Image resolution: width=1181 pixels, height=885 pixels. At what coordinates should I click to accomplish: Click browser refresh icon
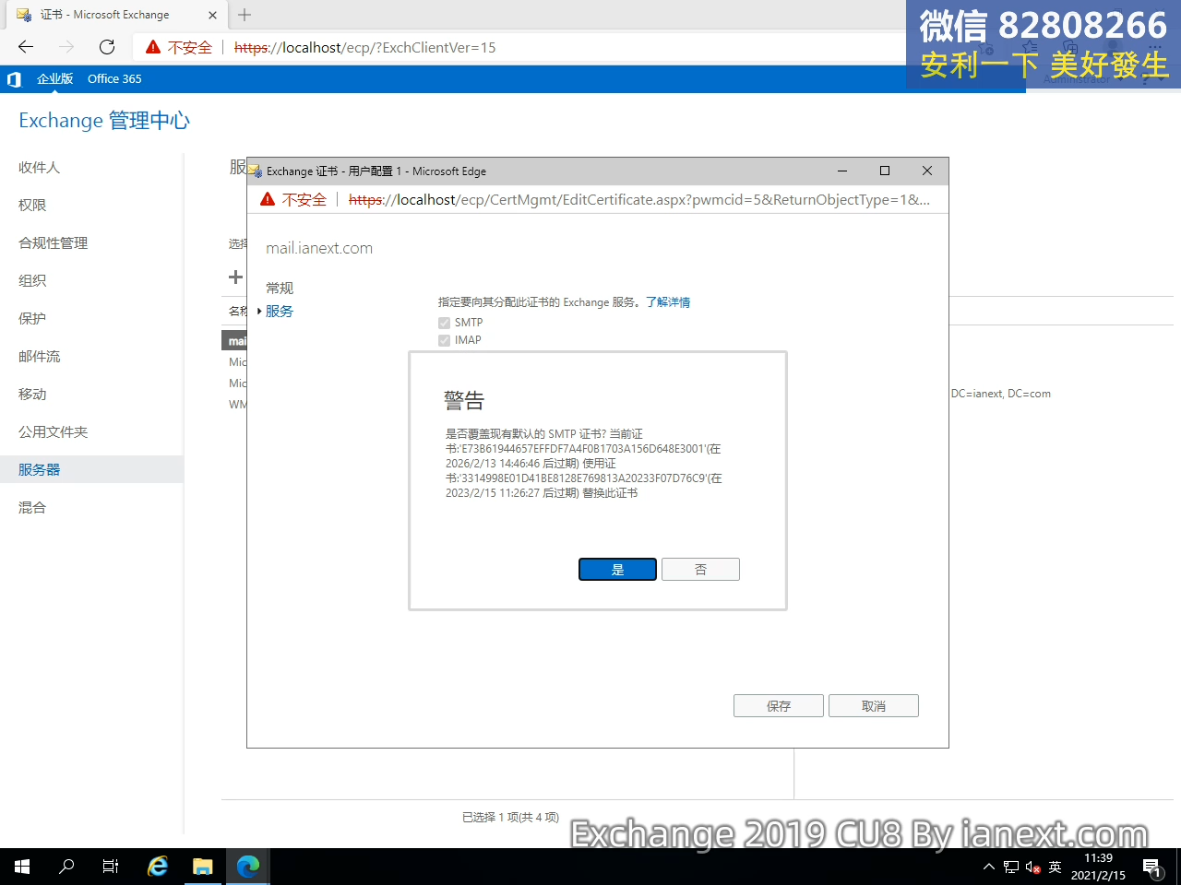click(x=107, y=47)
